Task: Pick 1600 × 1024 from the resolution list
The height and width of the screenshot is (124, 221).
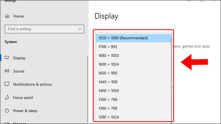Action: click(x=133, y=64)
